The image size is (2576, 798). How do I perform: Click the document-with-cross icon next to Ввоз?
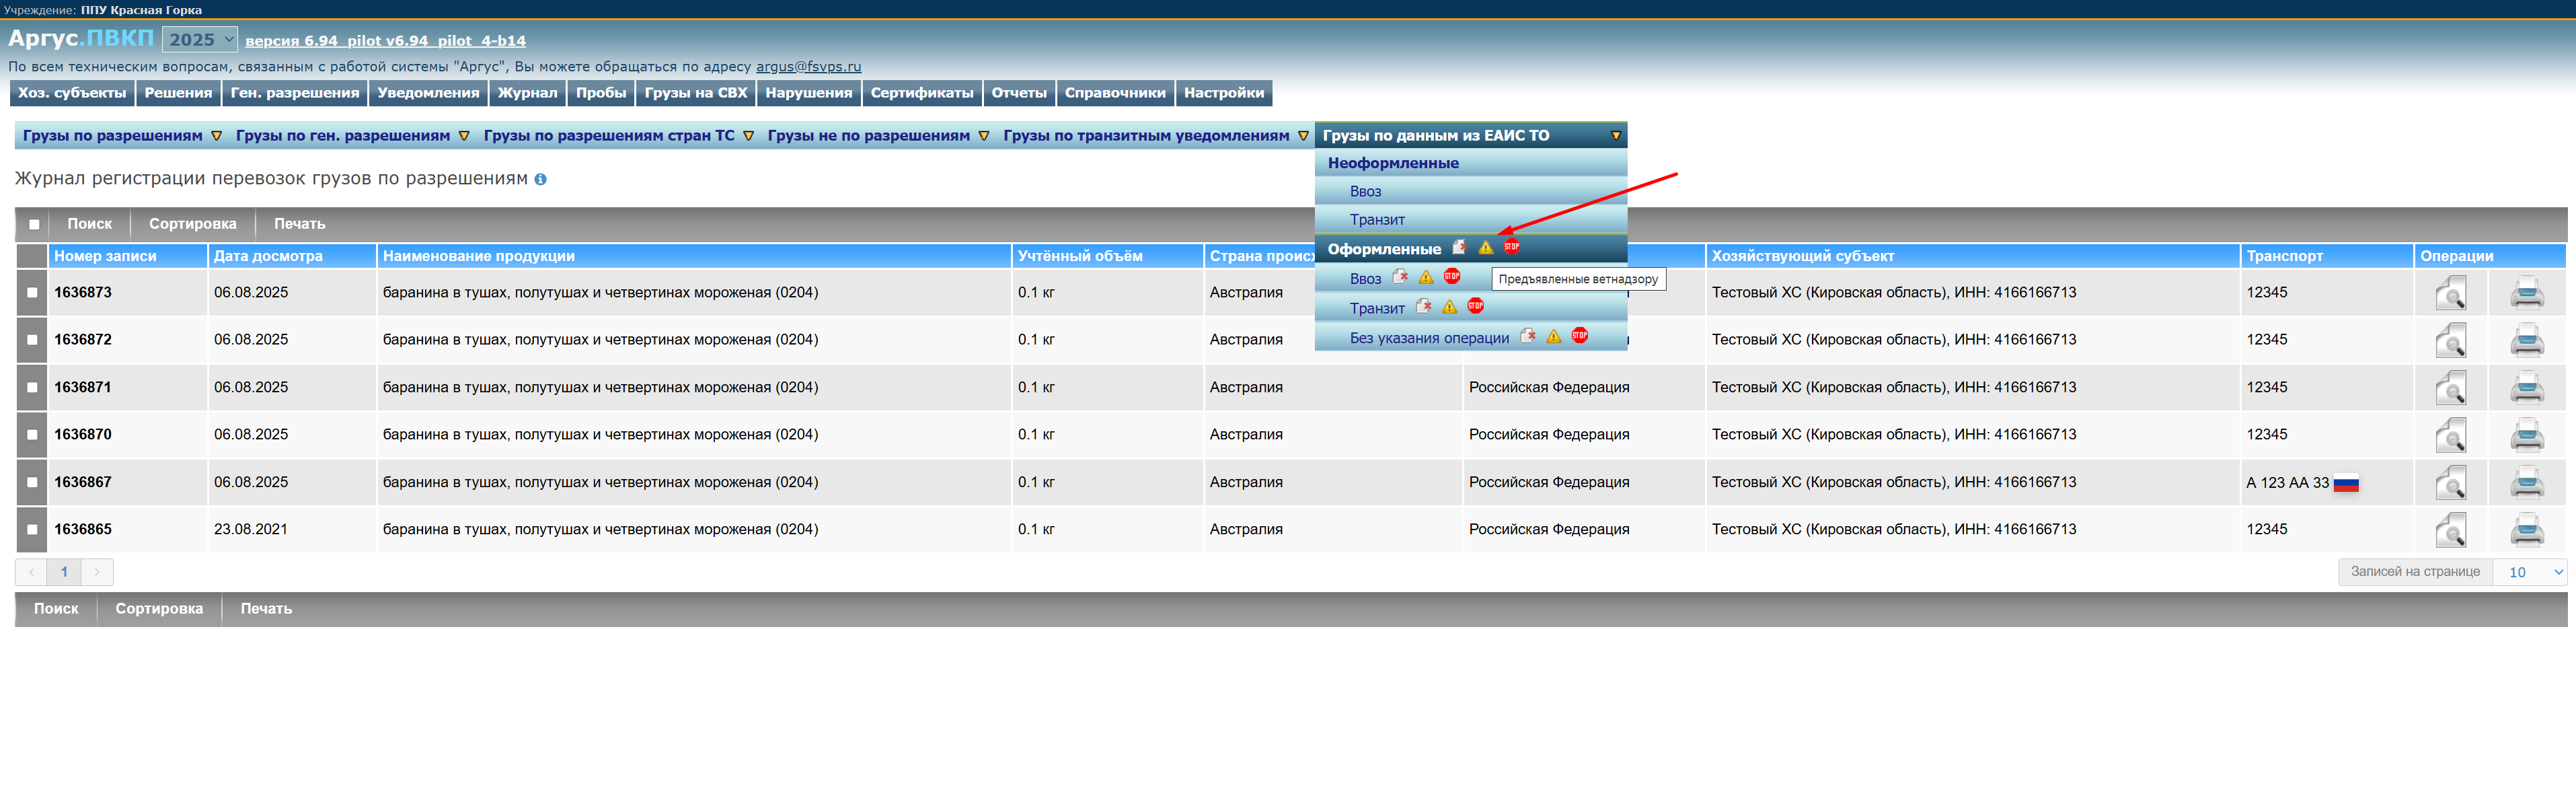pyautogui.click(x=1400, y=277)
